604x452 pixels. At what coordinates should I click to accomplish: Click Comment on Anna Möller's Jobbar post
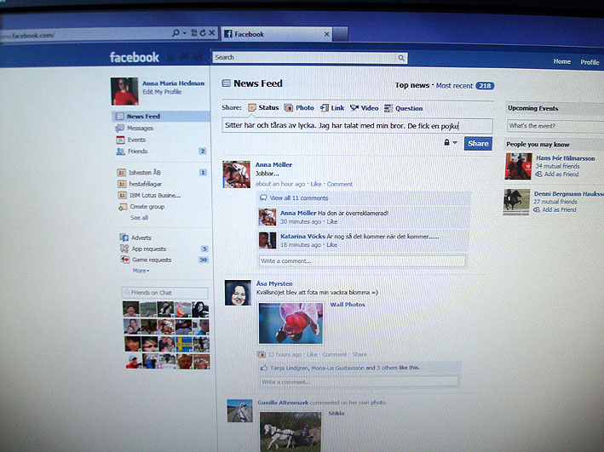(339, 184)
